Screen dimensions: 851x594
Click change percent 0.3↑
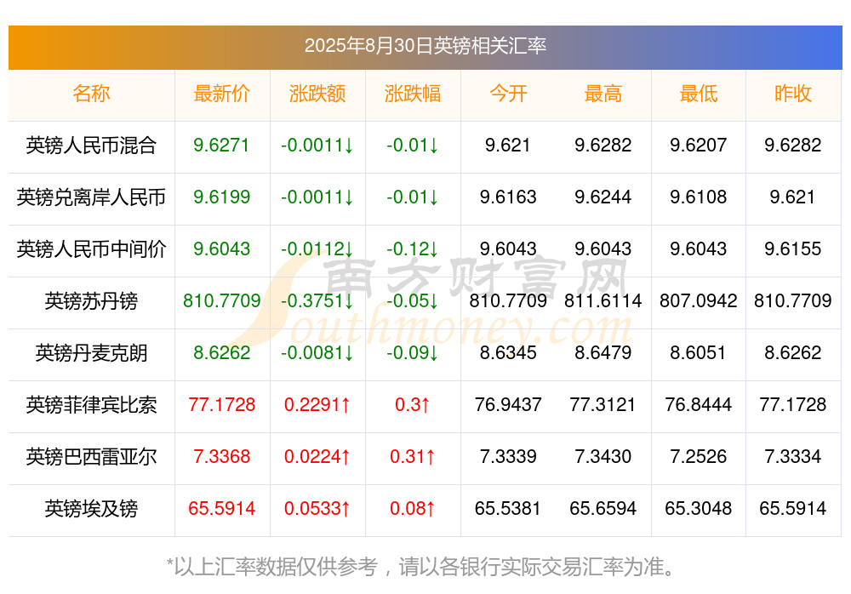click(413, 405)
